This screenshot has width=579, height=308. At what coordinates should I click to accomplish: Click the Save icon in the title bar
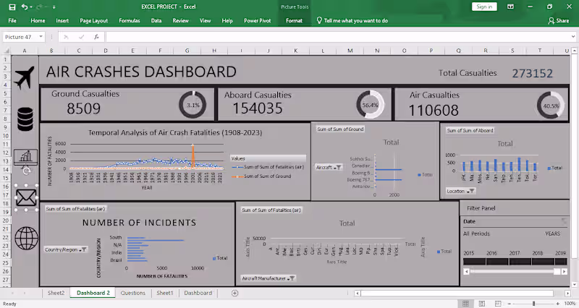(12, 7)
